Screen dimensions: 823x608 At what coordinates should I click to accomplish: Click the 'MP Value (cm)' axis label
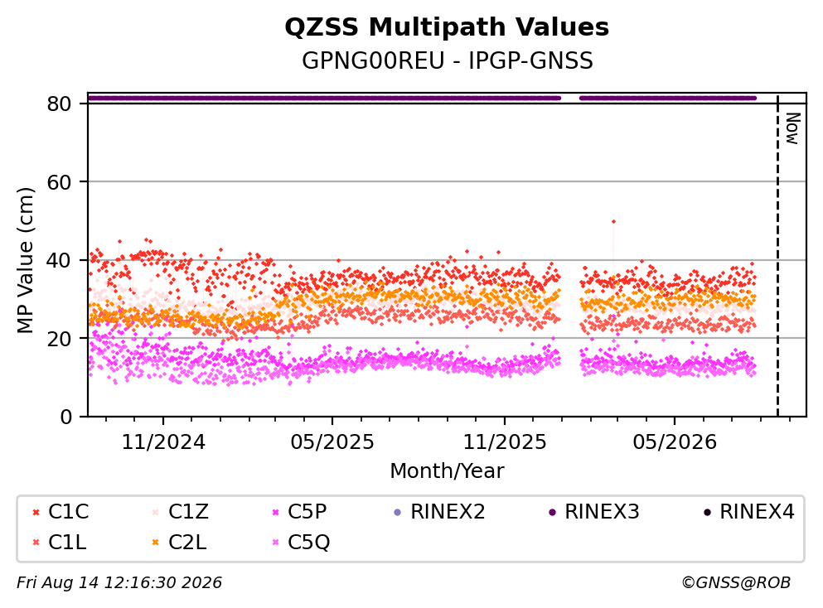tap(25, 260)
